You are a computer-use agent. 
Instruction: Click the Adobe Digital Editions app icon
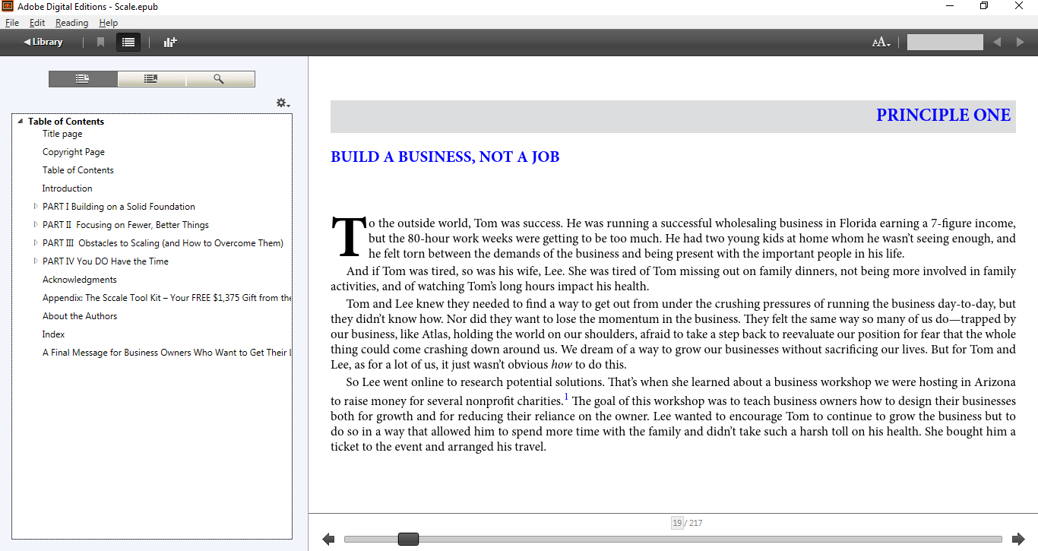(x=8, y=6)
